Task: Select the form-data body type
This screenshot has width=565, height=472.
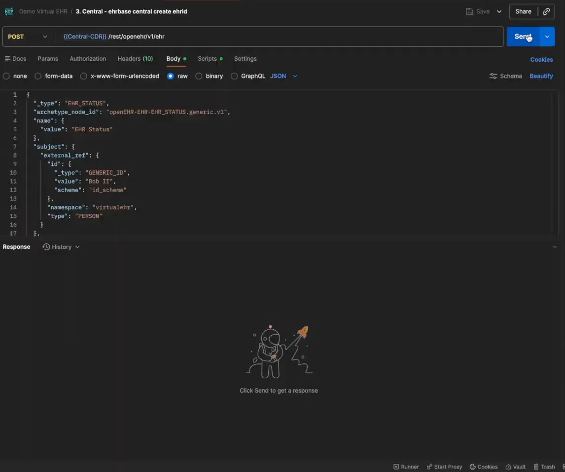Action: tap(38, 76)
